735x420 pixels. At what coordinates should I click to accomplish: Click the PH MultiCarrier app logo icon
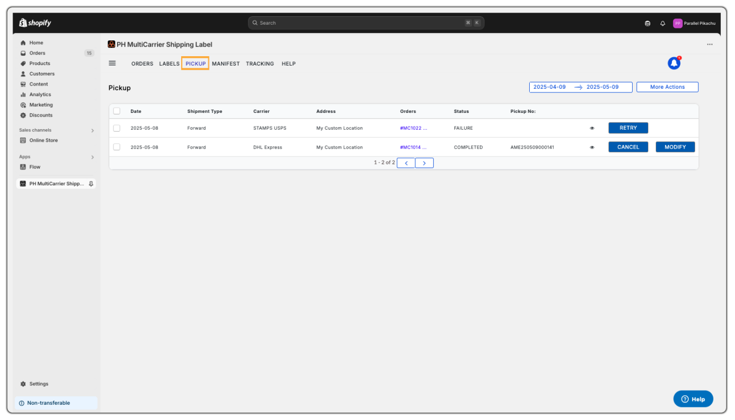(111, 45)
